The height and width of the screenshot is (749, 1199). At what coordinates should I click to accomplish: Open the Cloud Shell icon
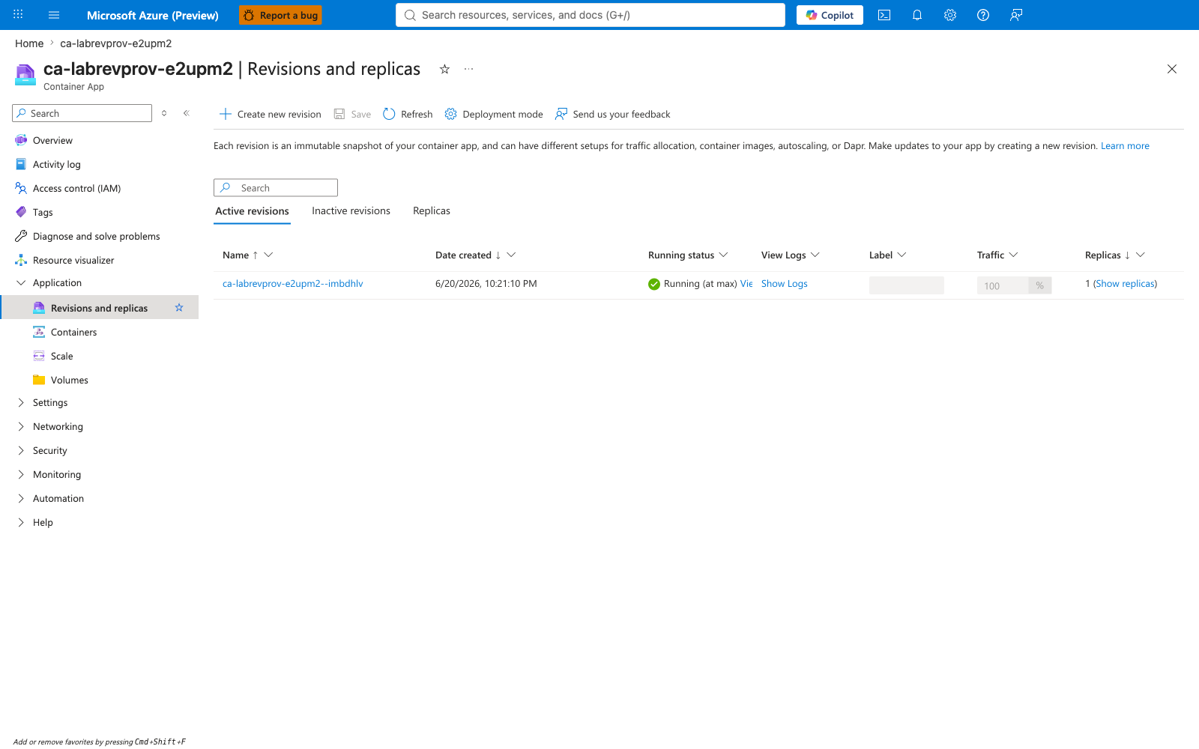tap(884, 15)
